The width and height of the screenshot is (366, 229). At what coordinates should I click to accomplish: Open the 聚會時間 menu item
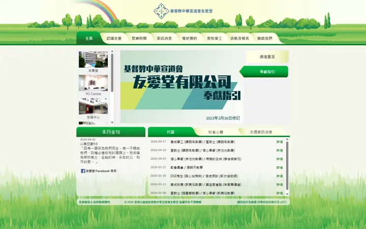139,38
